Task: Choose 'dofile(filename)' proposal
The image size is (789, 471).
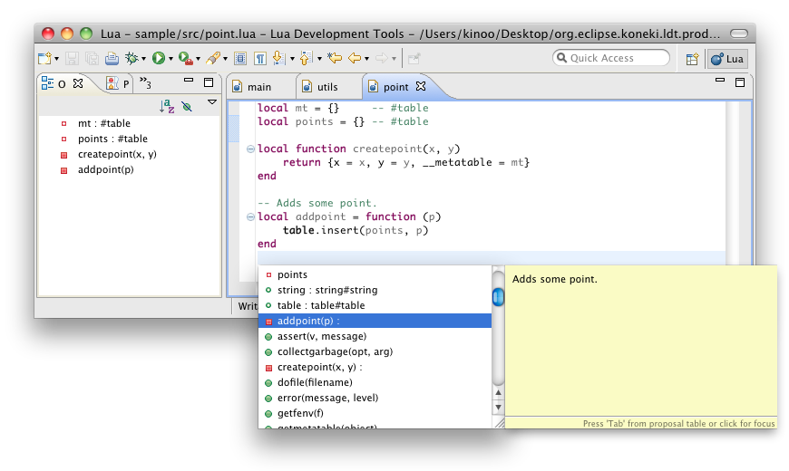Action: tap(375, 382)
